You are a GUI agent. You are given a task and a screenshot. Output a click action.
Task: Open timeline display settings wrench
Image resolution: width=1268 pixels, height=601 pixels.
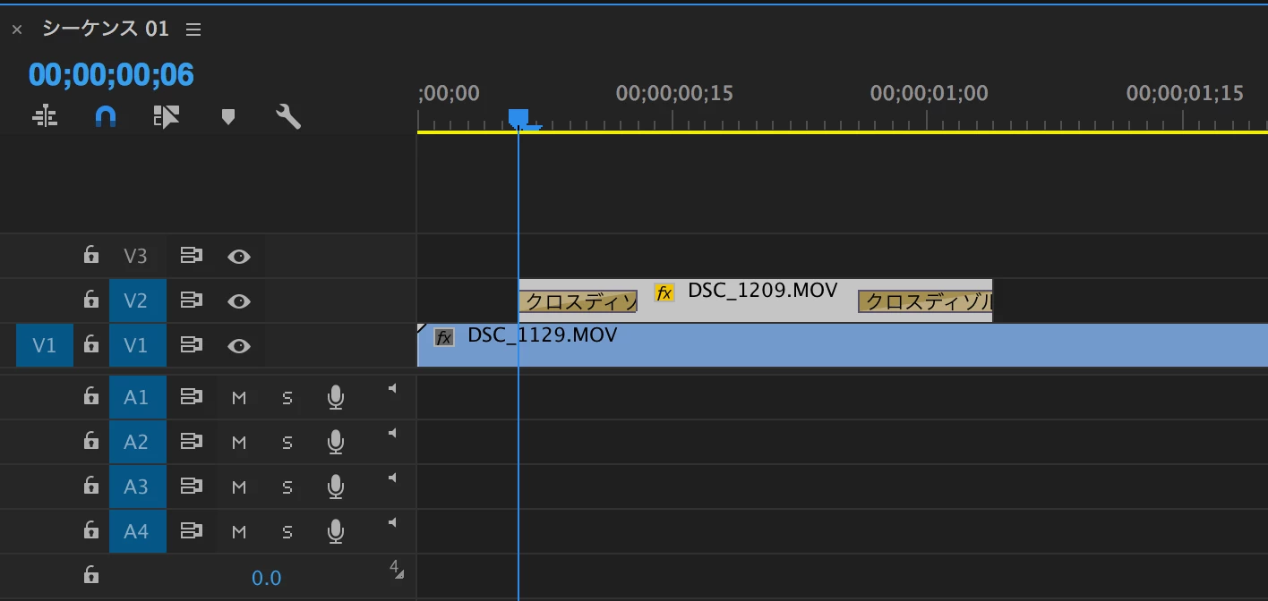click(x=287, y=116)
